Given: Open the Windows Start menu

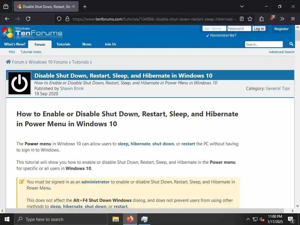Looking at the screenshot, I should pos(7,219).
